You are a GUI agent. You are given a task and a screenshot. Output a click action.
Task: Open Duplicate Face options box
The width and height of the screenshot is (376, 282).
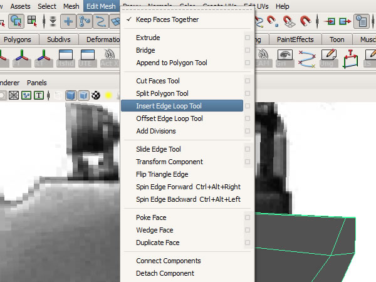(248, 243)
